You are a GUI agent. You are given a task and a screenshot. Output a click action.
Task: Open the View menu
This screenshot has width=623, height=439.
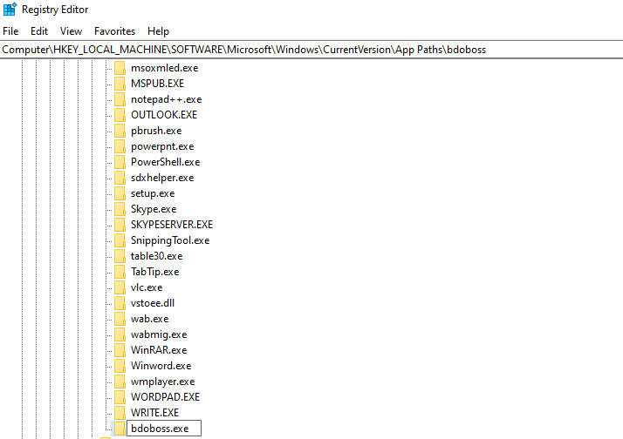tap(71, 31)
